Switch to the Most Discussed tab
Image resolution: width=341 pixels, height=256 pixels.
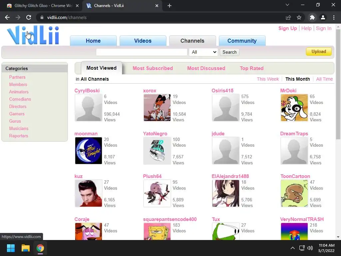pyautogui.click(x=206, y=68)
